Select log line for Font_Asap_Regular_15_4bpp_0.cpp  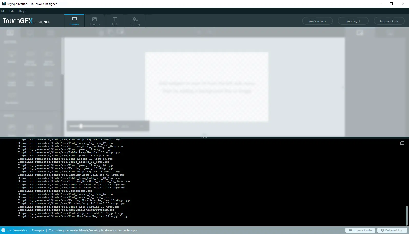pos(70,172)
